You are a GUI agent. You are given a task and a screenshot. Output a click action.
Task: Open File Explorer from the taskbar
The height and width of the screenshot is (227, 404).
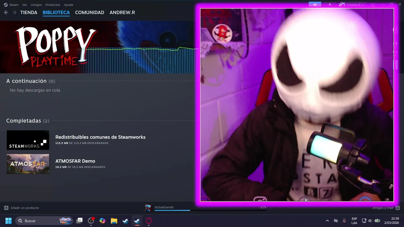pyautogui.click(x=114, y=221)
